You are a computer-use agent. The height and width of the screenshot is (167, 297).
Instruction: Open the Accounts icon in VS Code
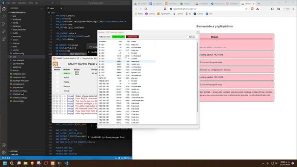coord(4,145)
